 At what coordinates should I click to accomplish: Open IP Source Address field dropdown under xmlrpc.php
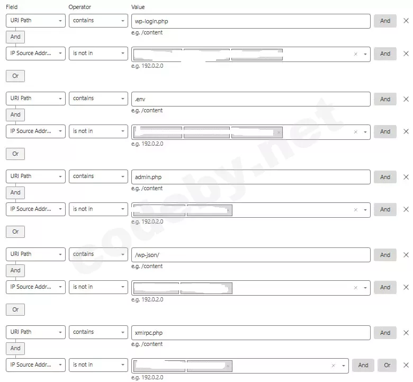35,365
